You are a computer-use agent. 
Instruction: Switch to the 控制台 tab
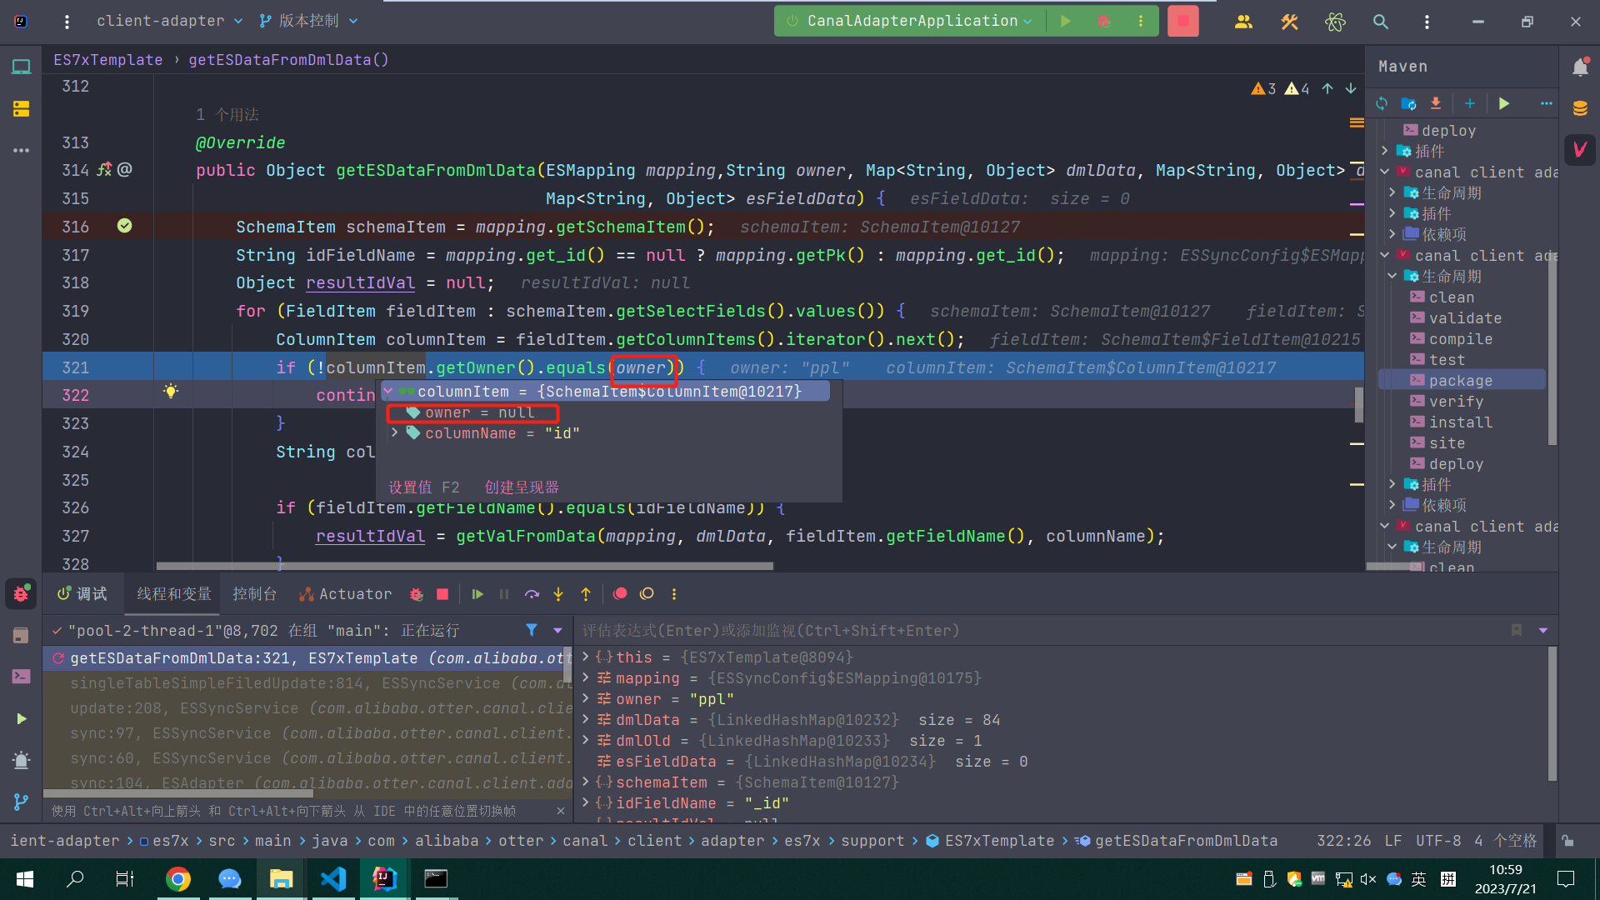[x=254, y=594]
